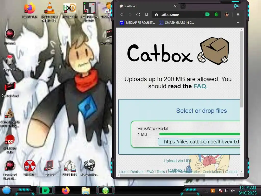Select the COMMUNISTS HATE THIS money bag icon

click(10, 118)
